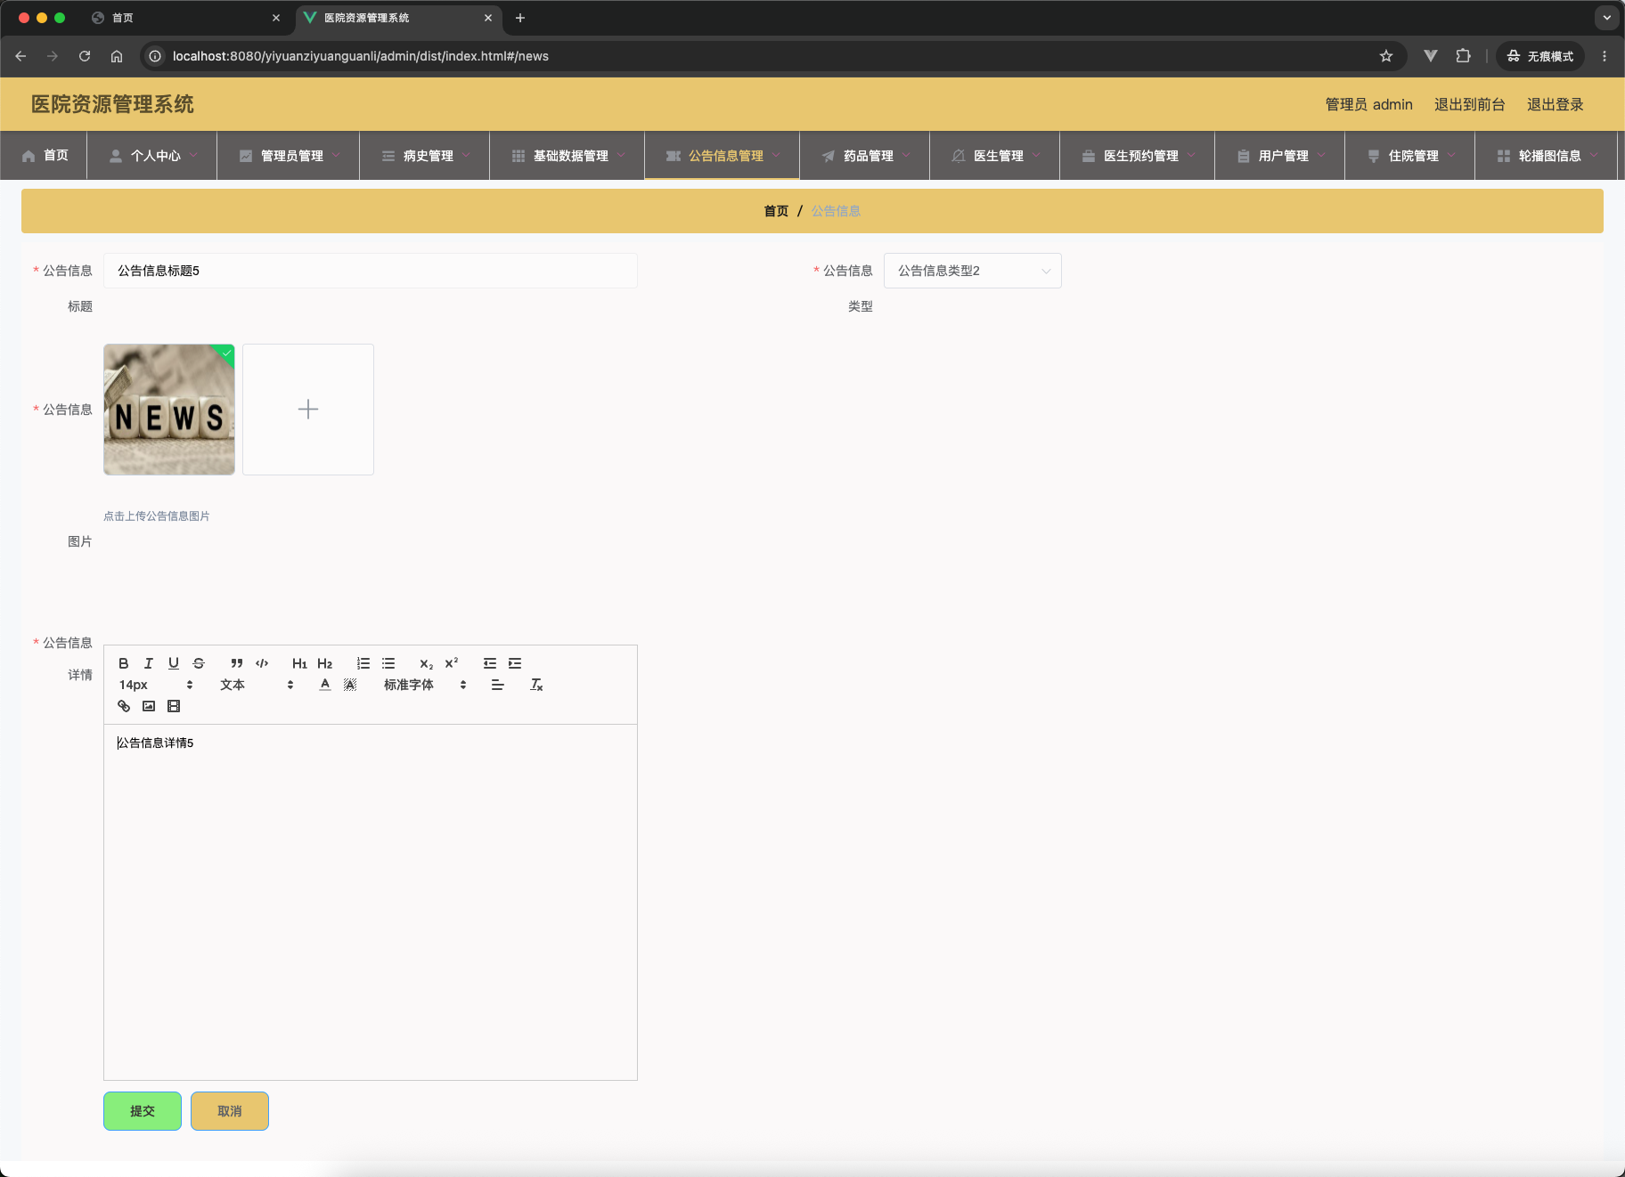Insert a hyperlink in the editor
Screen dimensions: 1625x1177
click(124, 706)
